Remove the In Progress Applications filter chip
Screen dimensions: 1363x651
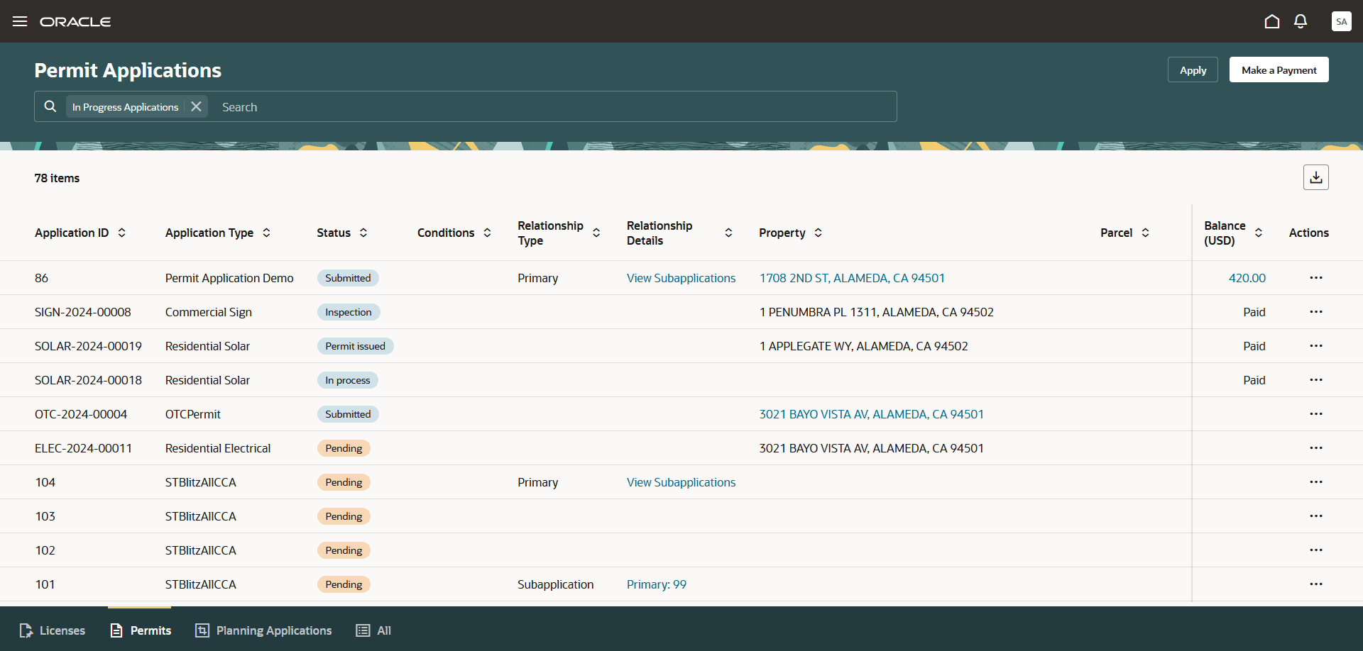click(196, 106)
